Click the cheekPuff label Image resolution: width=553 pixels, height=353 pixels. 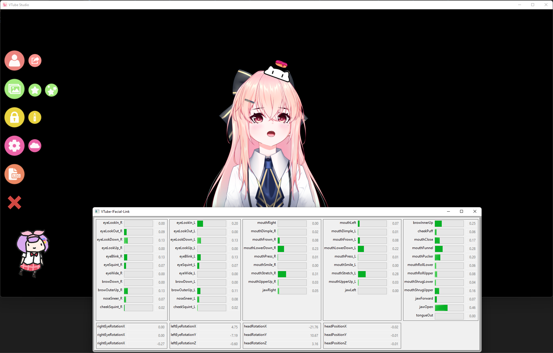click(425, 231)
